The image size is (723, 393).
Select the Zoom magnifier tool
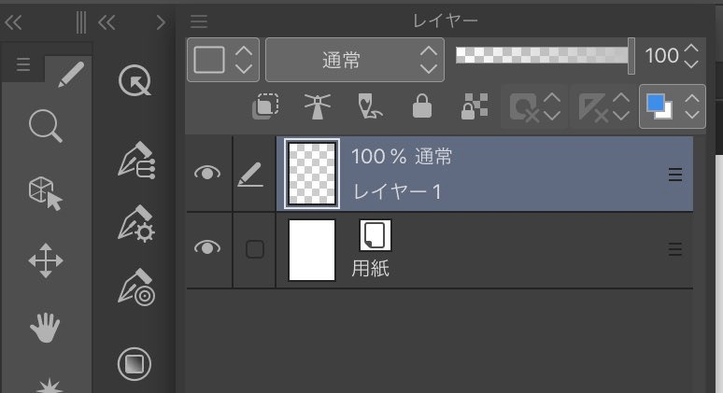[x=45, y=125]
